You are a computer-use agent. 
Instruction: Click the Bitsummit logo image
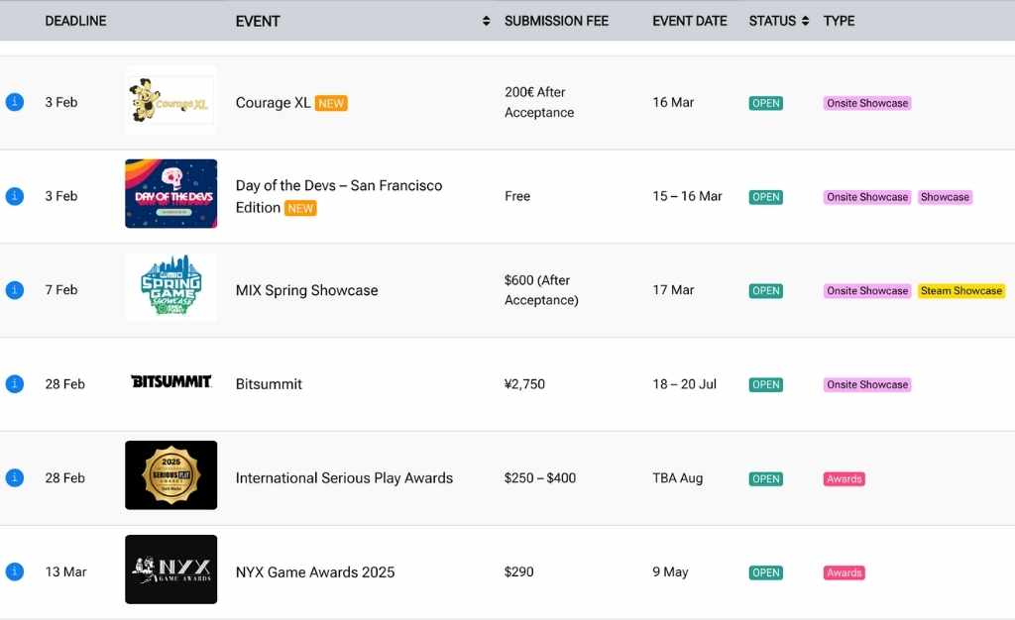pyautogui.click(x=170, y=381)
